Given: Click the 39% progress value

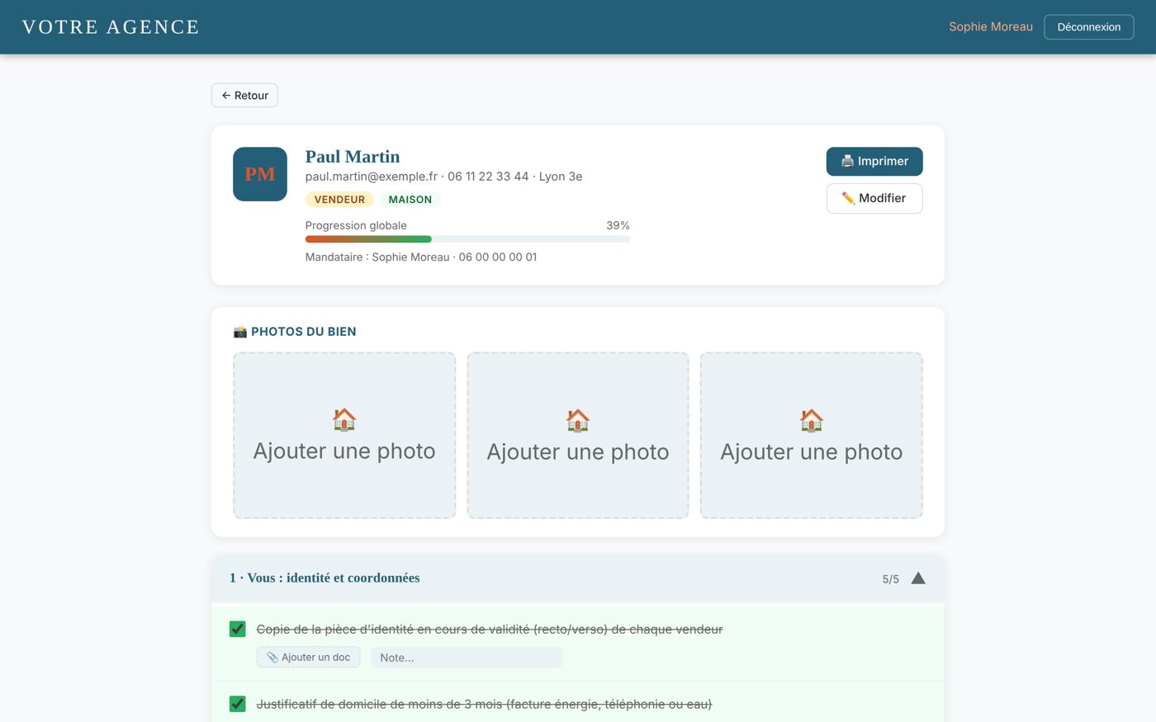Looking at the screenshot, I should (618, 225).
